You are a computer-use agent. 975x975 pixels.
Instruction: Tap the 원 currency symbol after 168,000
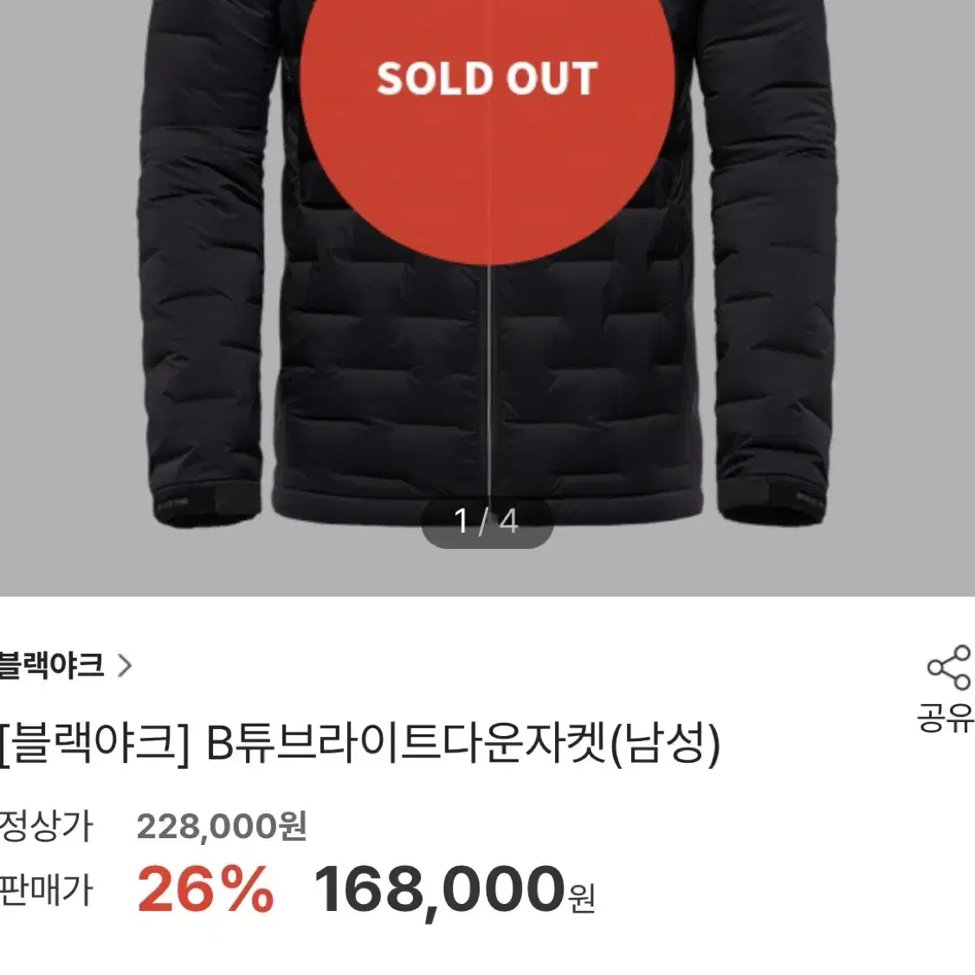(x=582, y=899)
